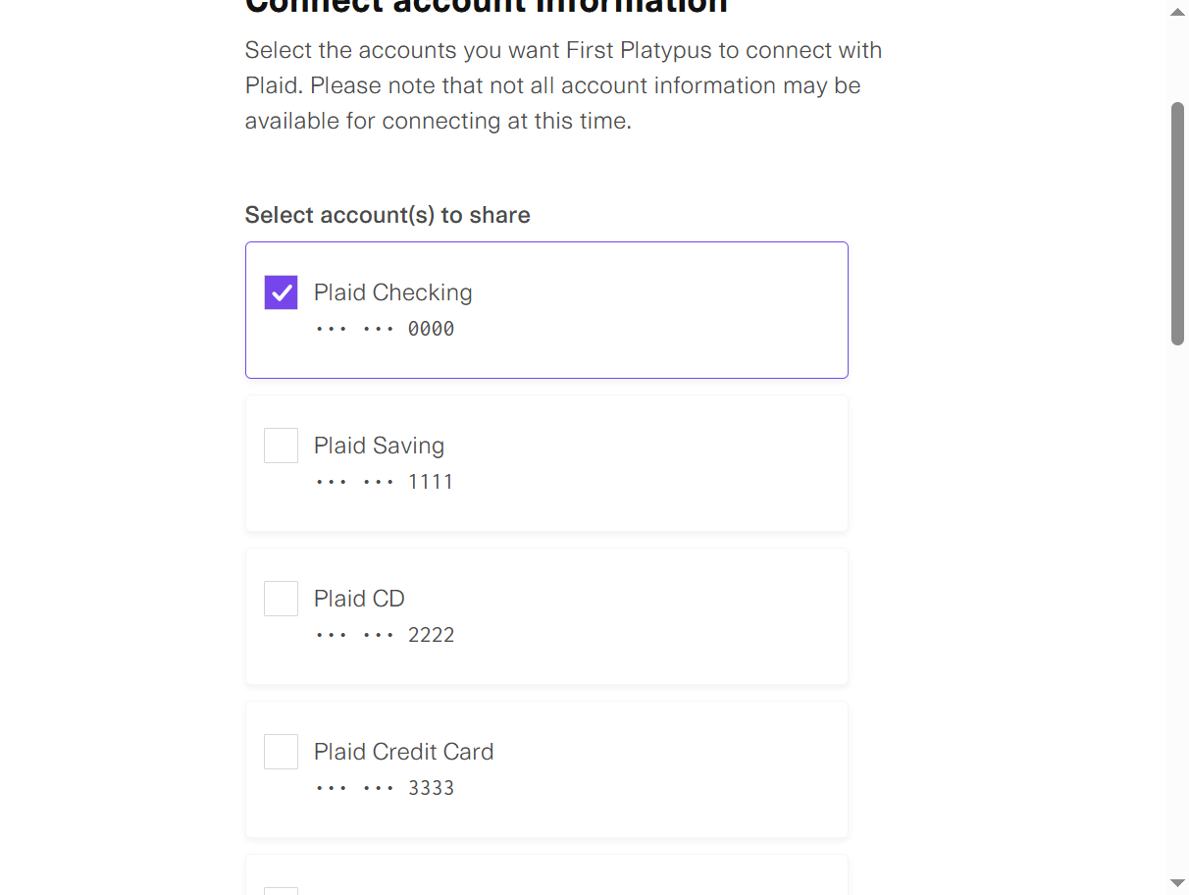The height and width of the screenshot is (895, 1189).
Task: Click the "Connect account information" page title
Action: click(x=486, y=6)
